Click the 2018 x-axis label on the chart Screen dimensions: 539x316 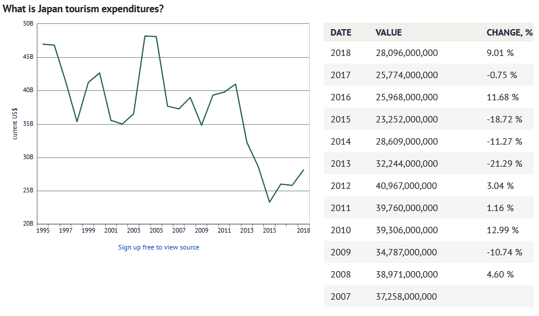[x=303, y=231]
